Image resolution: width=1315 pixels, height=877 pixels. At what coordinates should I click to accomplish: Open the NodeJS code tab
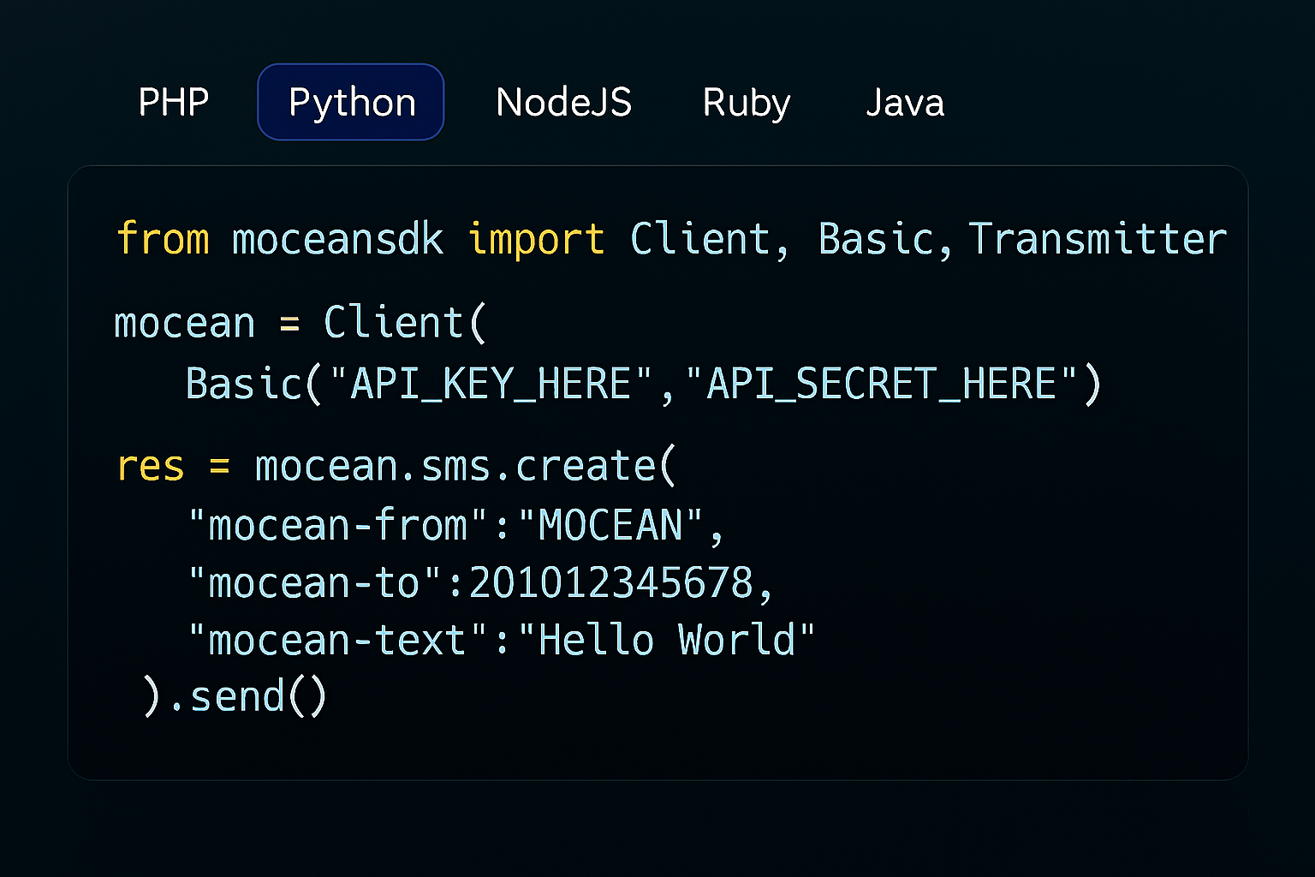click(563, 103)
